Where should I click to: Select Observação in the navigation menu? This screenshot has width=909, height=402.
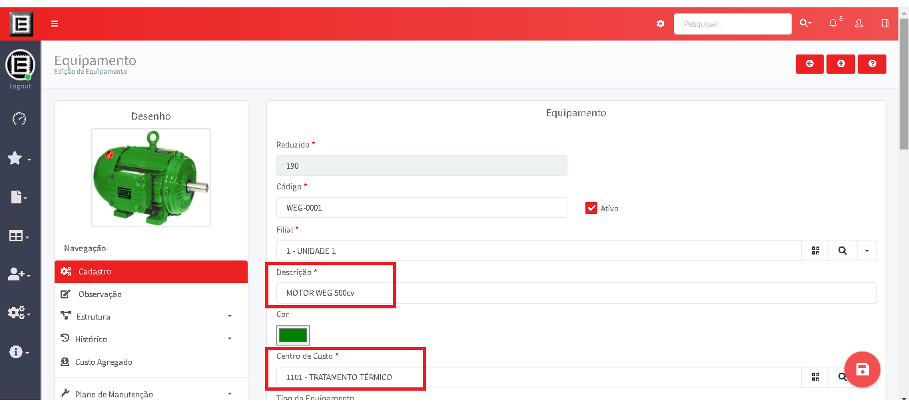click(100, 294)
